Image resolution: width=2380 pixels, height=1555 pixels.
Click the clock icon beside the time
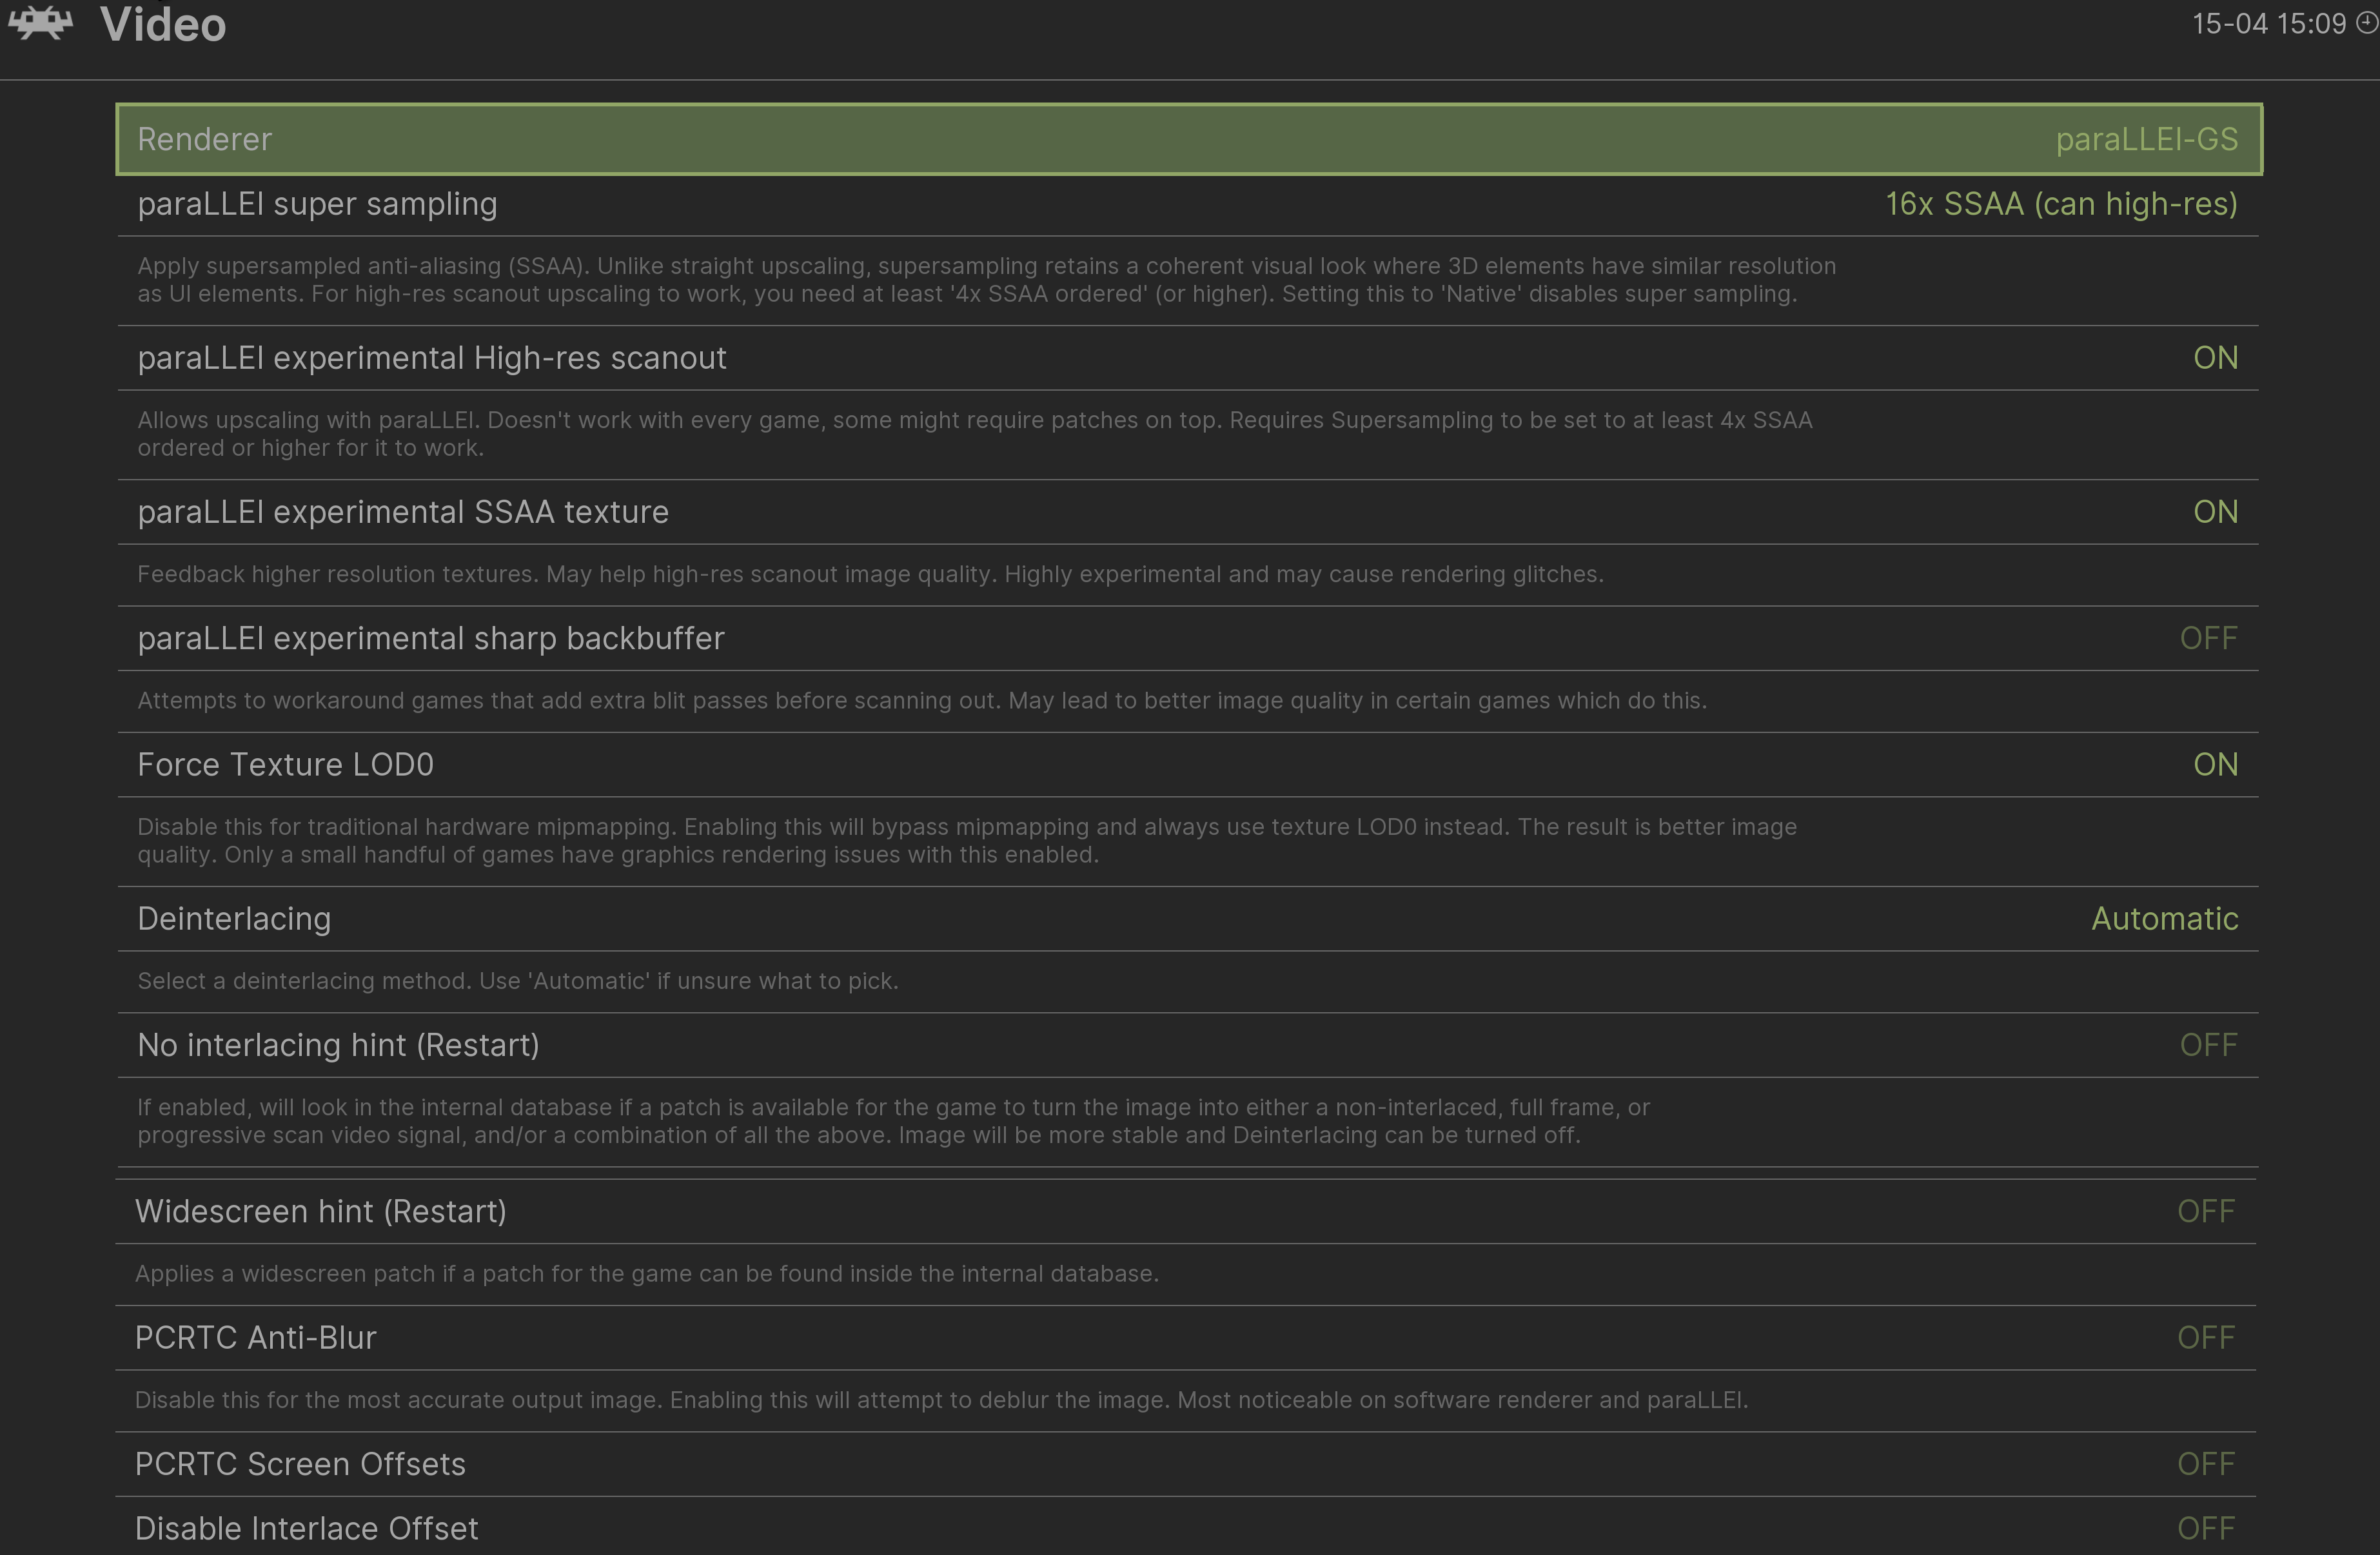2367,23
